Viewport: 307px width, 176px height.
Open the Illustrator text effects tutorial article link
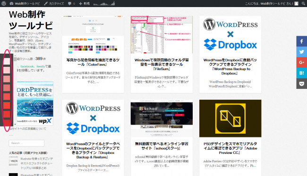(x=37, y=163)
